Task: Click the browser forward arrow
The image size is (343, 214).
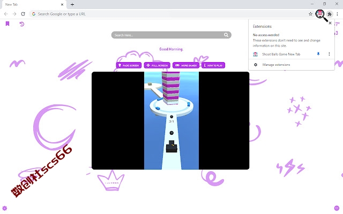Action: pyautogui.click(x=14, y=14)
